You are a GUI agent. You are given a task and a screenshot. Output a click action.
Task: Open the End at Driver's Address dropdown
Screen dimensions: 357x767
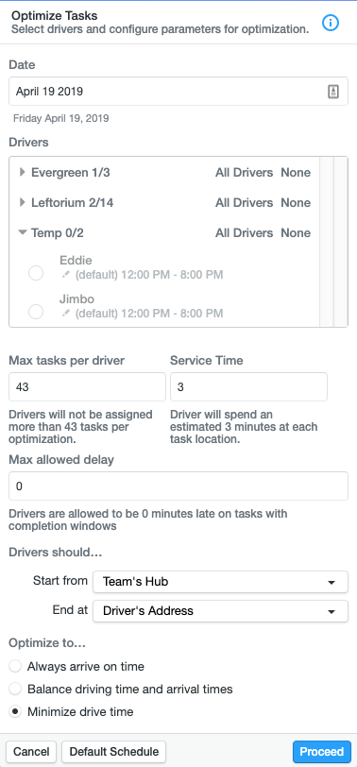(221, 611)
